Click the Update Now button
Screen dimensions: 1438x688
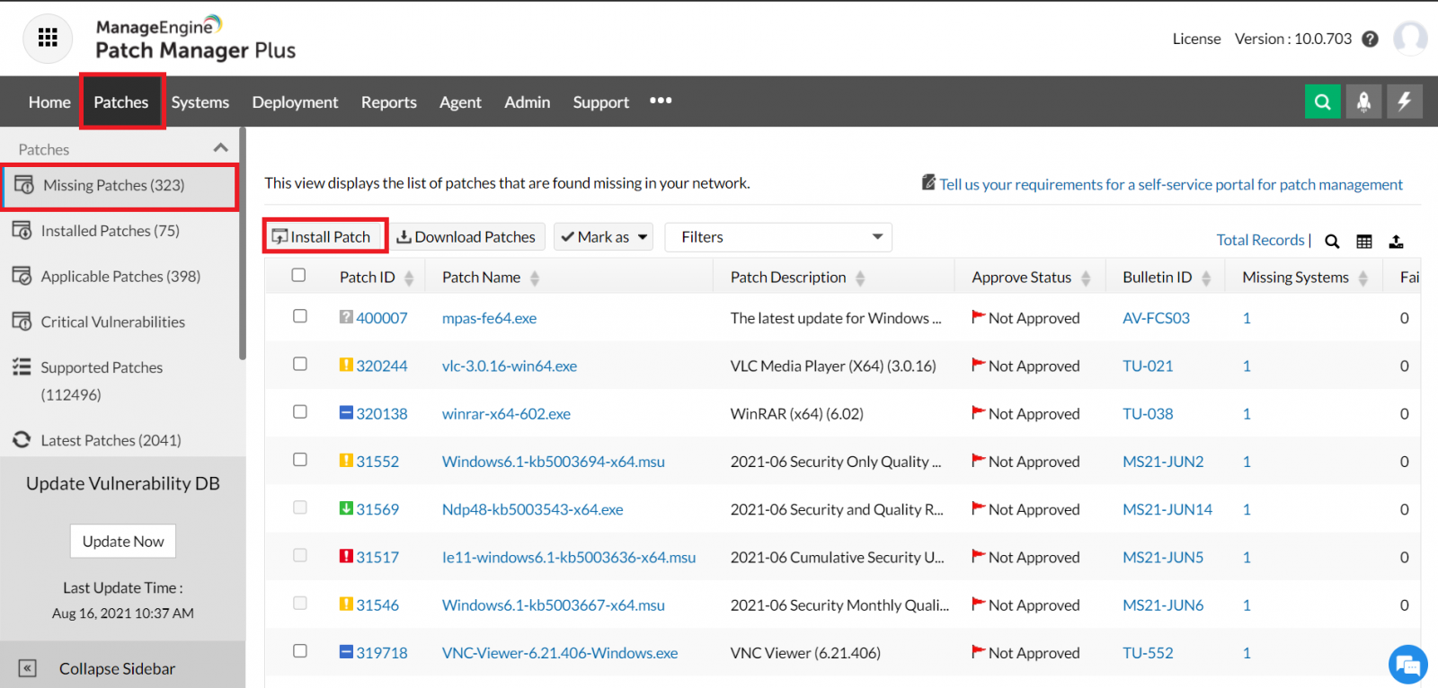click(123, 541)
